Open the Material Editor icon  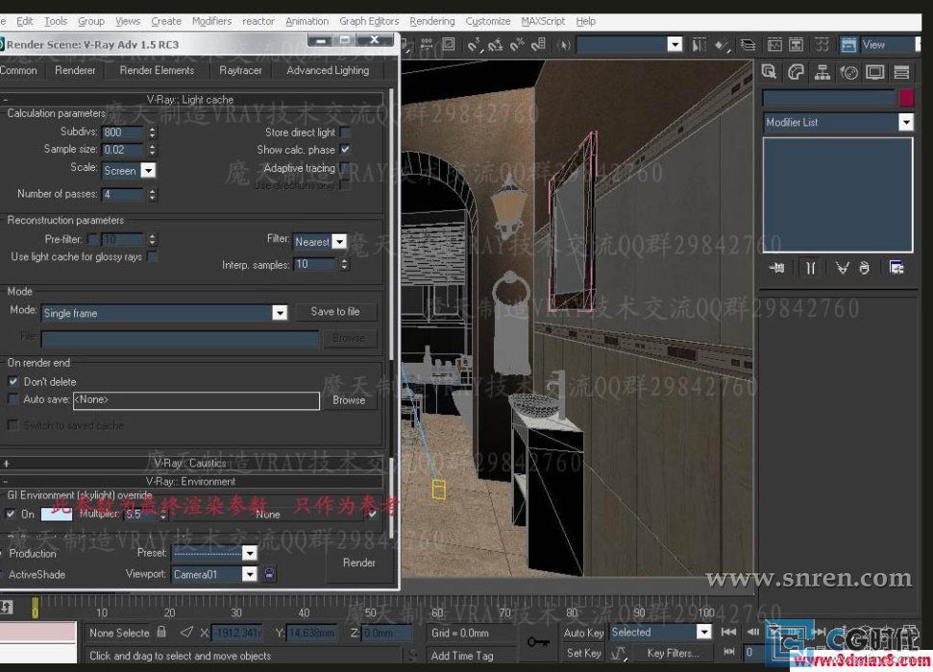823,44
